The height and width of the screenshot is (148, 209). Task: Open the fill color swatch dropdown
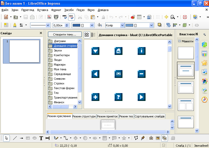[x=151, y=25]
